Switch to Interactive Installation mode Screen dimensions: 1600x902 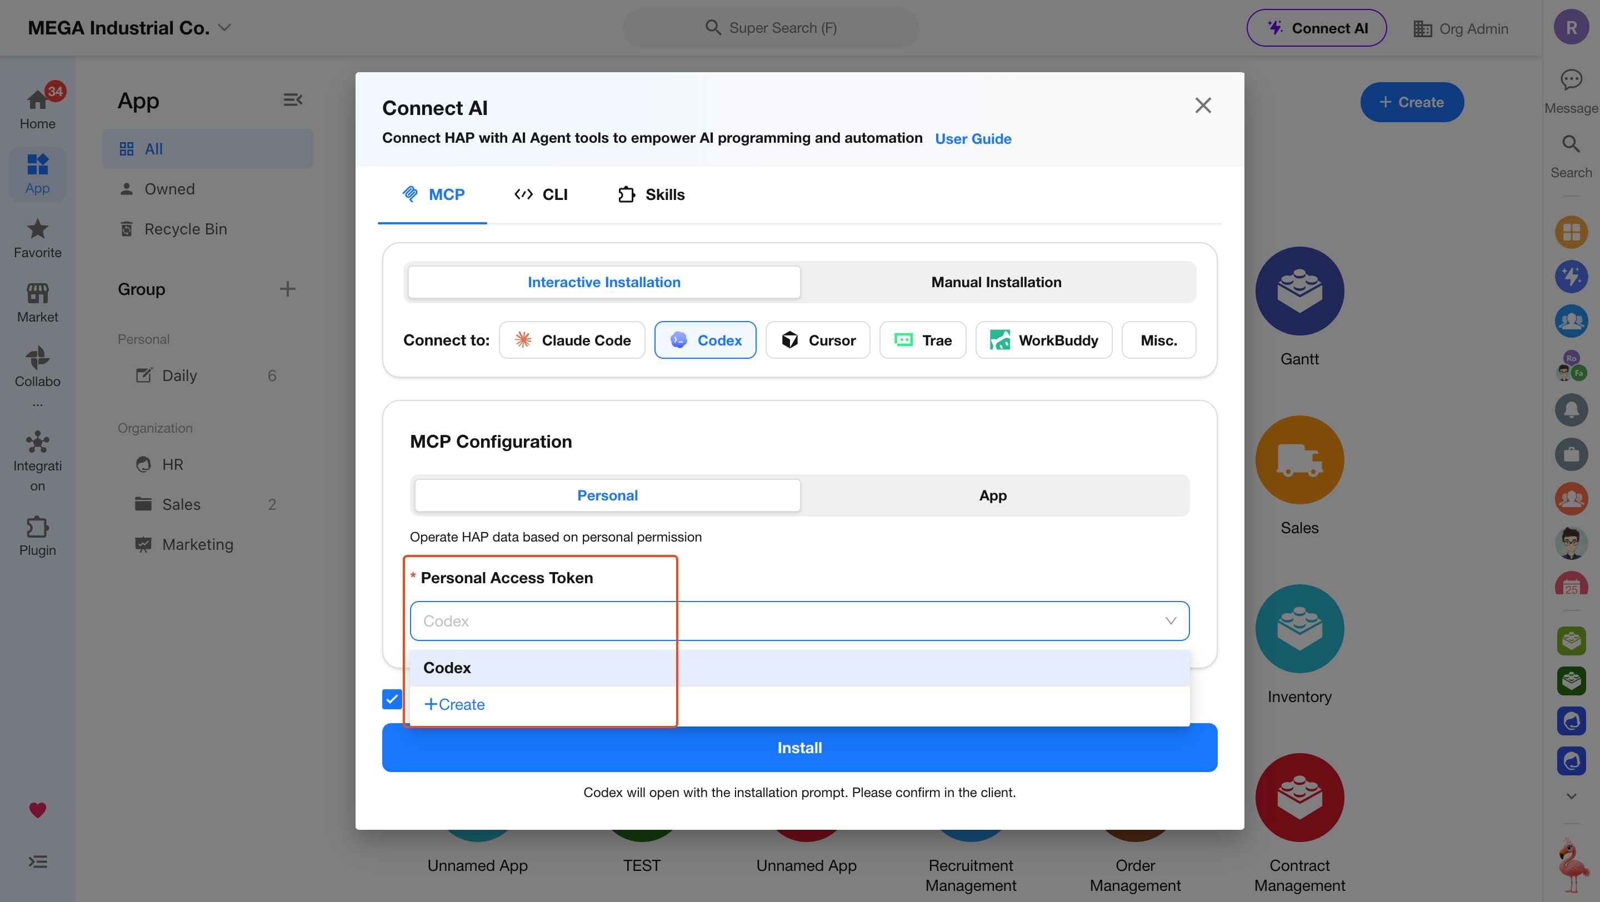[604, 282]
